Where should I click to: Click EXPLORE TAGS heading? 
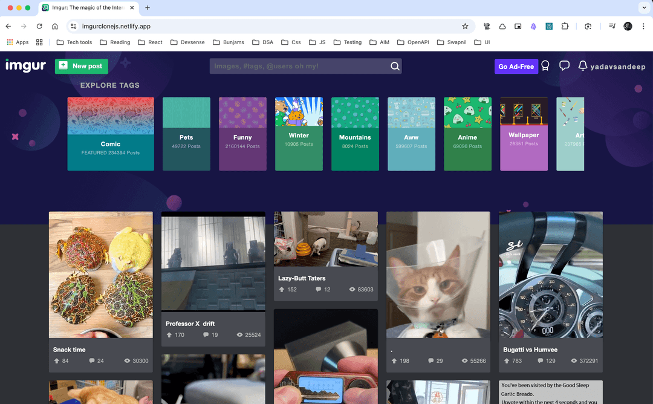pyautogui.click(x=110, y=85)
